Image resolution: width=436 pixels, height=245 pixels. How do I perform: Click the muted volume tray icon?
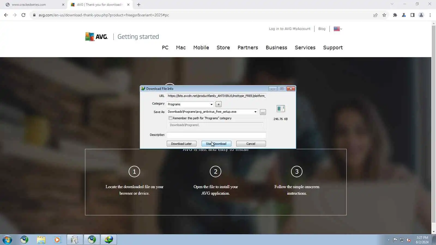click(408, 240)
